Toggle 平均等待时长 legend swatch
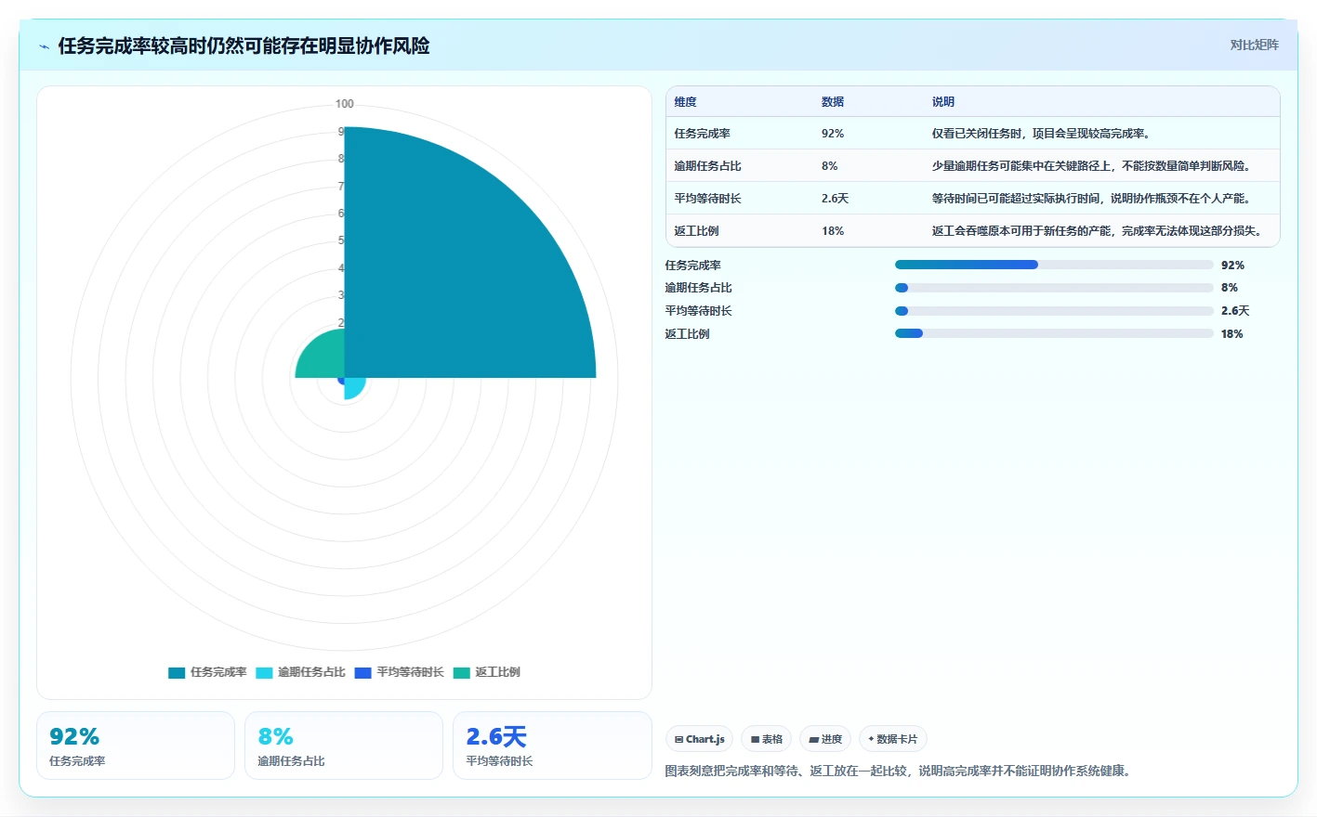Screen dimensions: 1317x817 point(363,673)
